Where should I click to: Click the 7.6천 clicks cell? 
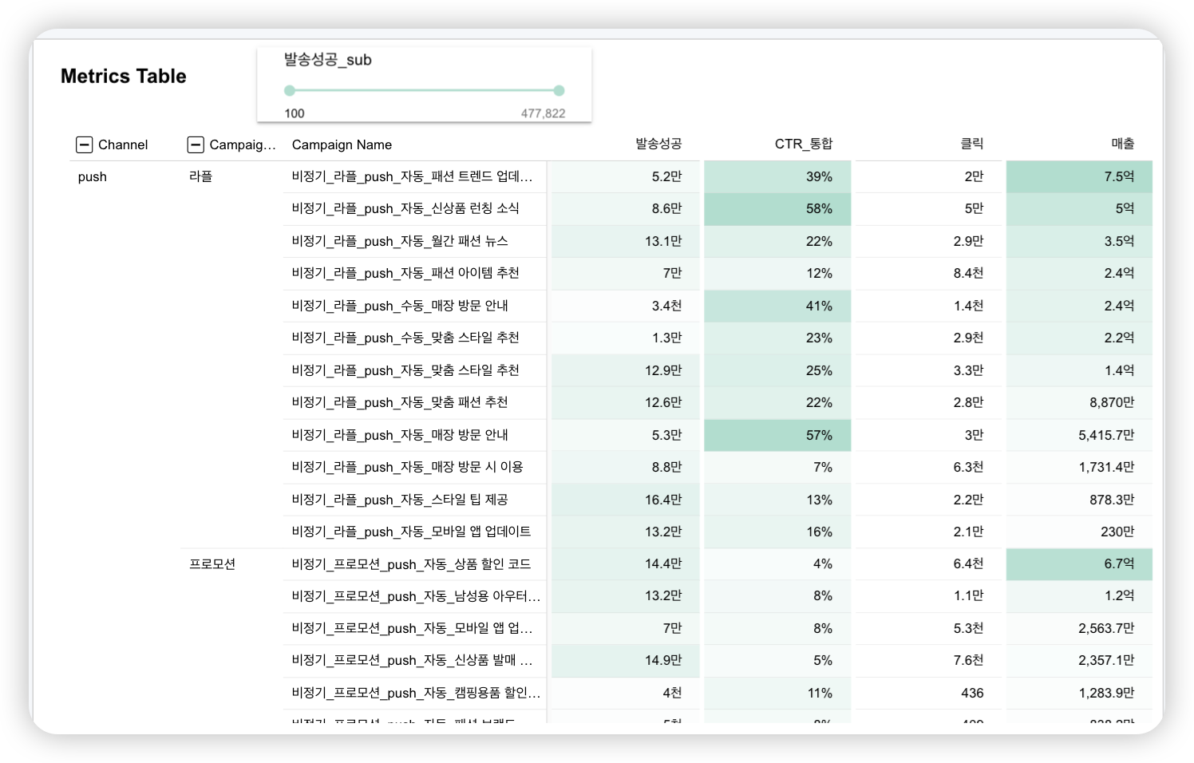pyautogui.click(x=928, y=661)
